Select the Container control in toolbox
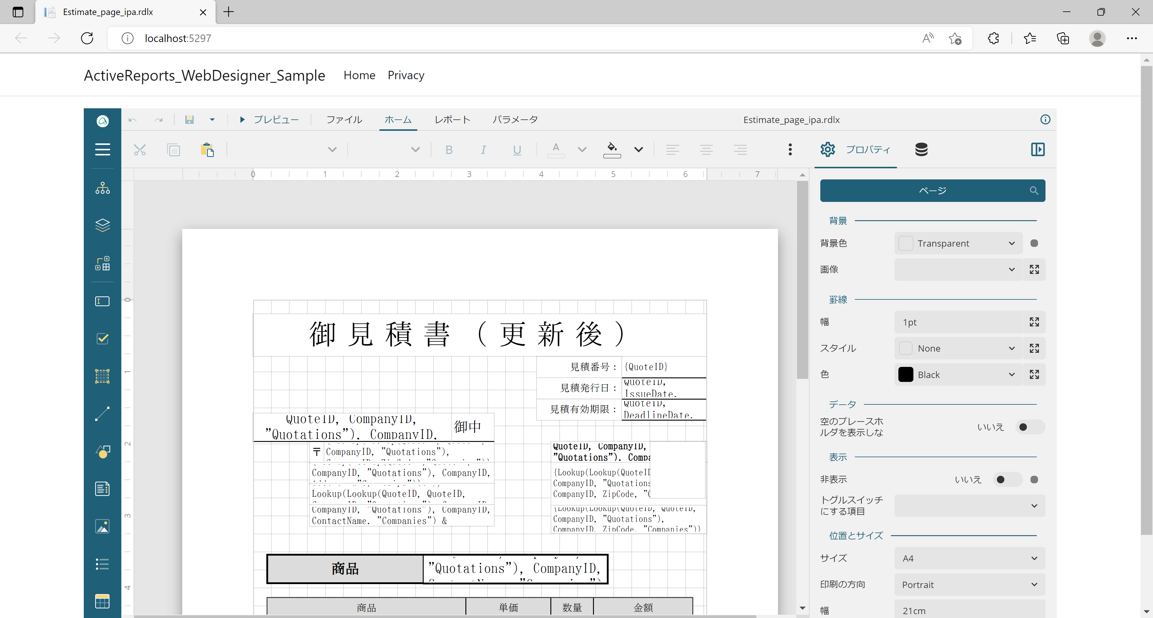Image resolution: width=1153 pixels, height=618 pixels. tap(102, 376)
